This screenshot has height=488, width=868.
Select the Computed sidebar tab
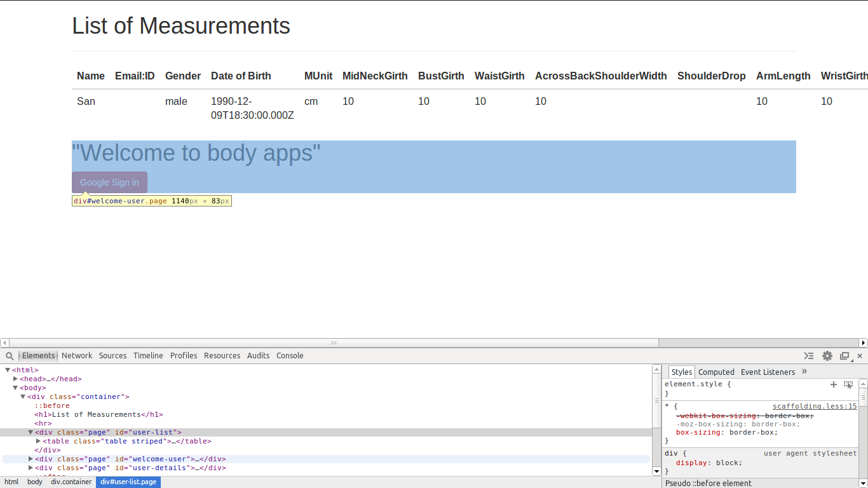716,372
